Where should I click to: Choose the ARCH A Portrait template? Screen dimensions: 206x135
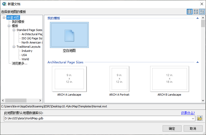pyautogui.click(x=119, y=79)
